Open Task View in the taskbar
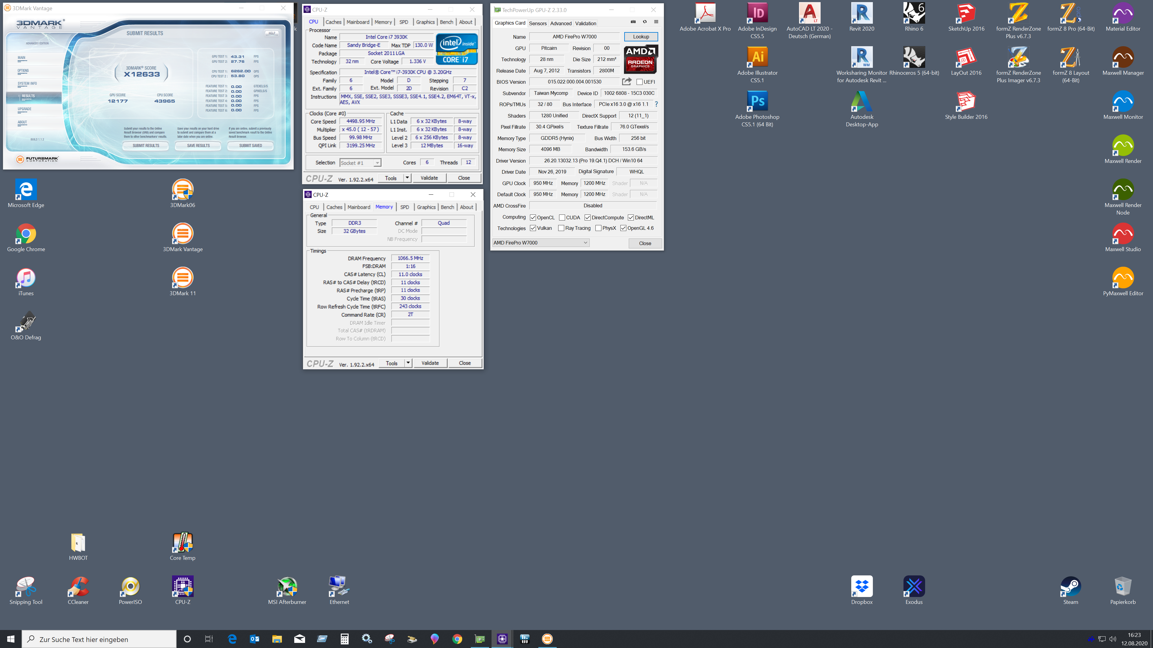This screenshot has height=648, width=1153. click(209, 639)
